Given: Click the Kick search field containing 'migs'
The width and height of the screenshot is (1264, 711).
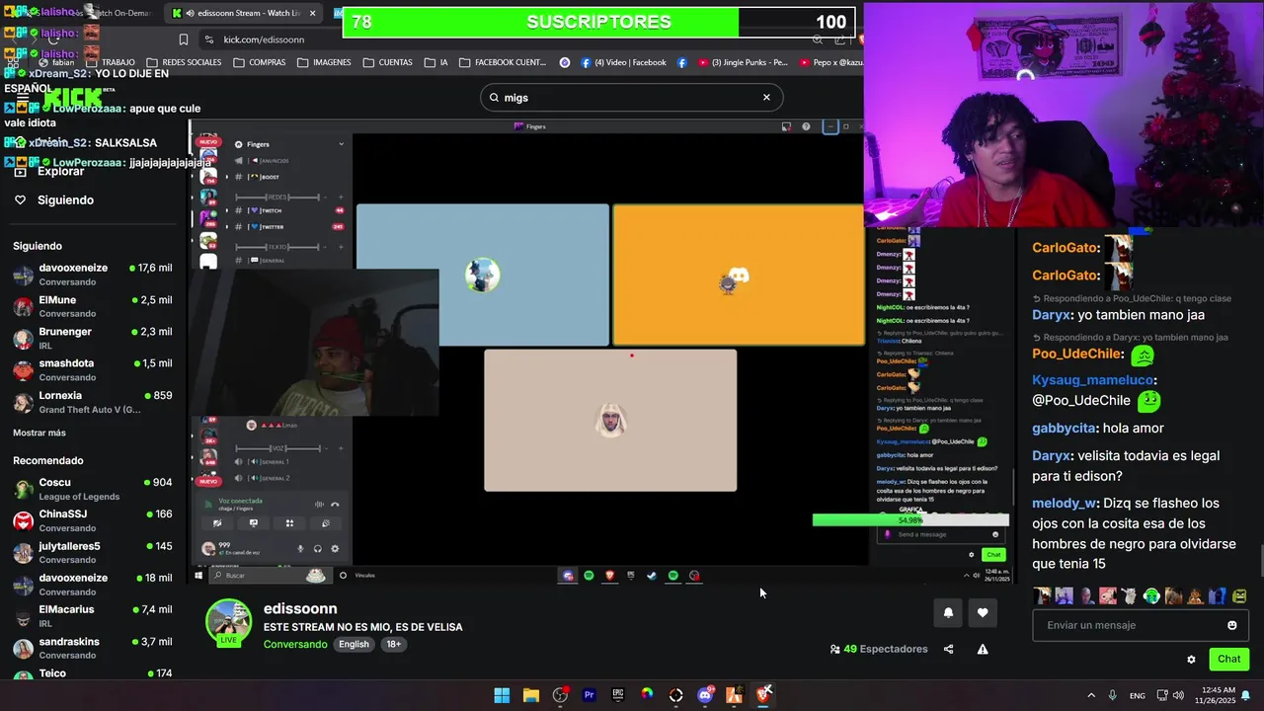Looking at the screenshot, I should (632, 97).
